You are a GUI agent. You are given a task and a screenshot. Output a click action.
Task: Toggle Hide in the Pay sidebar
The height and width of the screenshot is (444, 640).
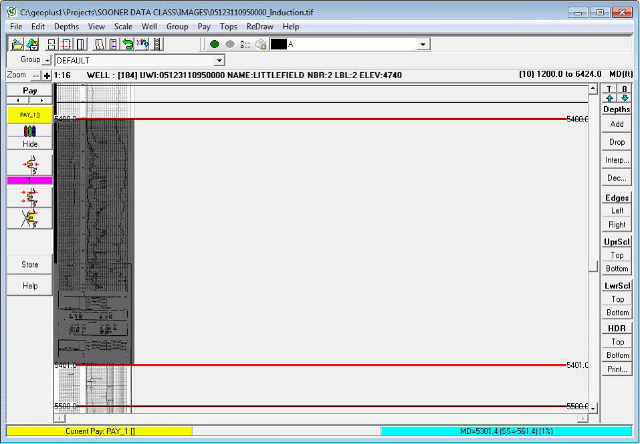point(29,142)
